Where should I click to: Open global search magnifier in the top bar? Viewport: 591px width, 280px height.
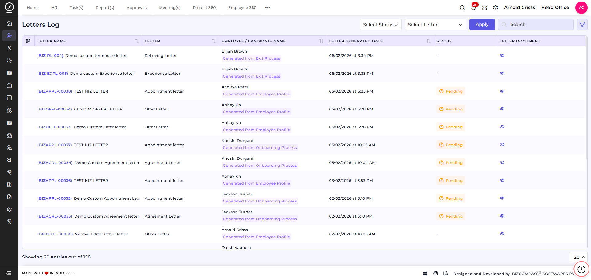(x=462, y=8)
